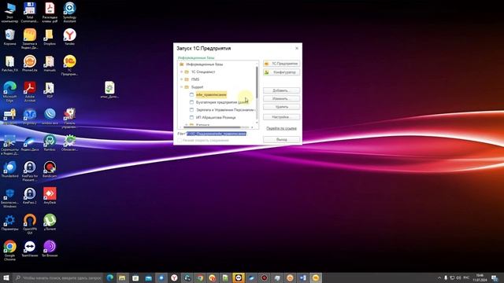Image resolution: width=504 pixels, height=283 pixels.
Task: Open the Total Commander desktop icon
Action: tap(30, 13)
